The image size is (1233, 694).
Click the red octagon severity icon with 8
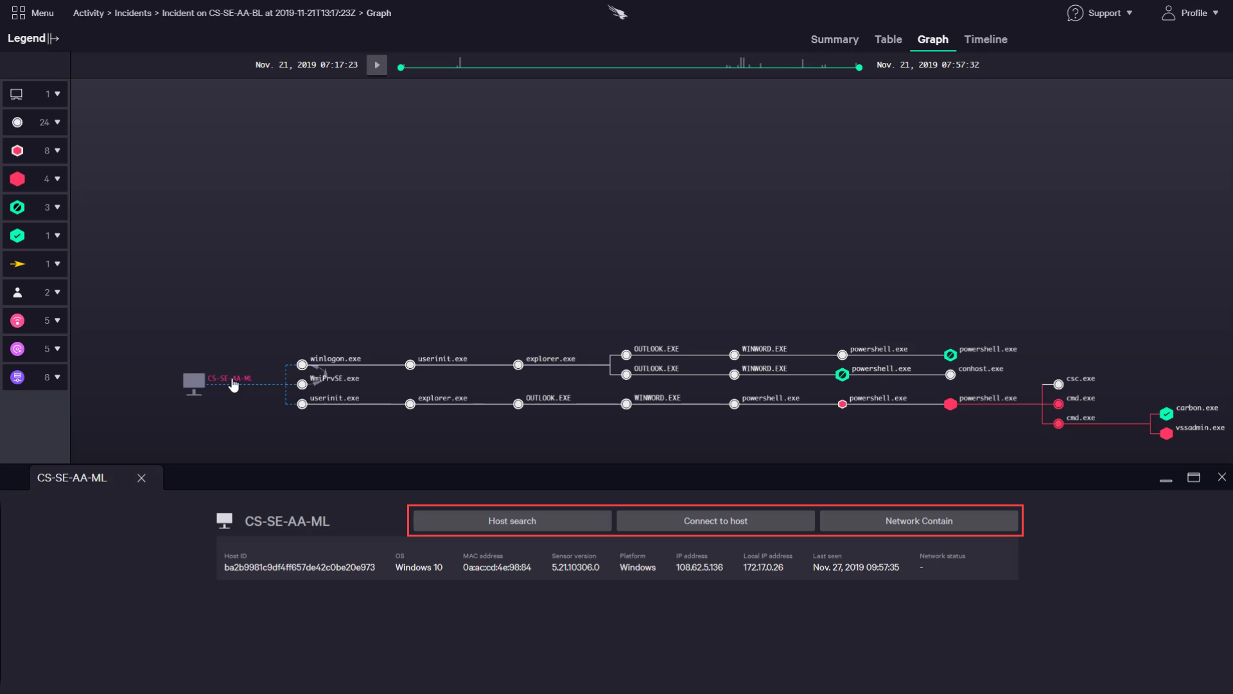tap(17, 150)
